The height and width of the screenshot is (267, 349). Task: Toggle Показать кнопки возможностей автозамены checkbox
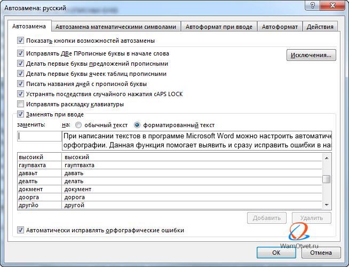[x=20, y=41]
